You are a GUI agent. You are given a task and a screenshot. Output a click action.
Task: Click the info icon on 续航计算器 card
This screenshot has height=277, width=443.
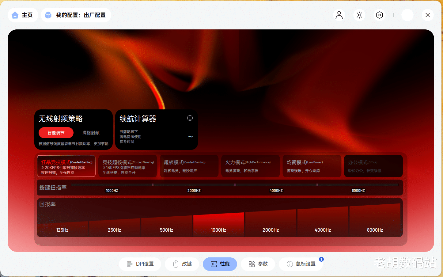coord(190,118)
